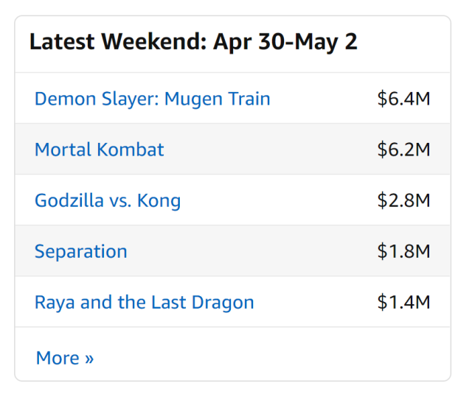Select the Separation movie link
The width and height of the screenshot is (472, 400).
[80, 251]
